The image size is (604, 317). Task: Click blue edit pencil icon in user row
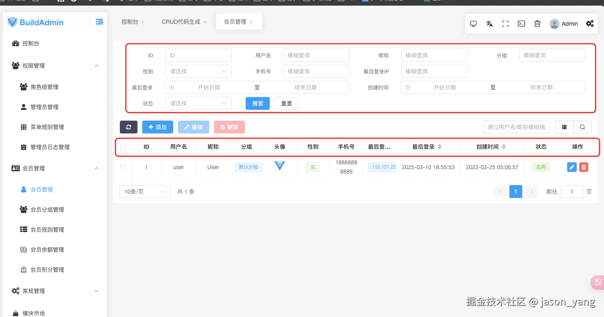tap(572, 167)
